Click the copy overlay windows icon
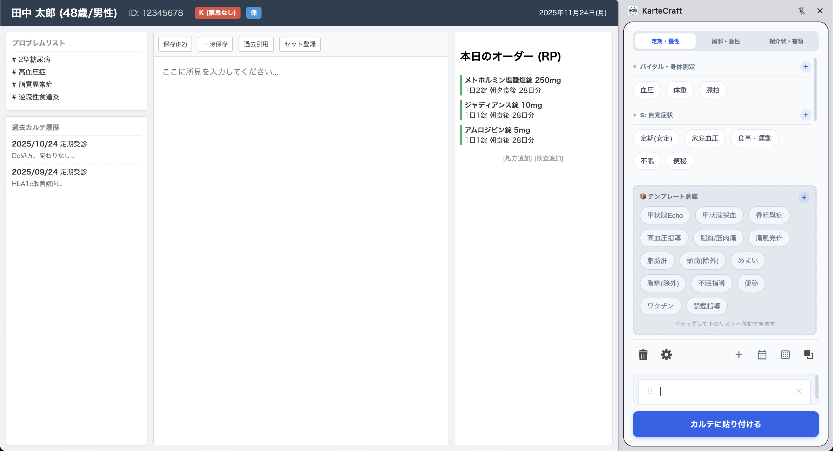 (808, 355)
